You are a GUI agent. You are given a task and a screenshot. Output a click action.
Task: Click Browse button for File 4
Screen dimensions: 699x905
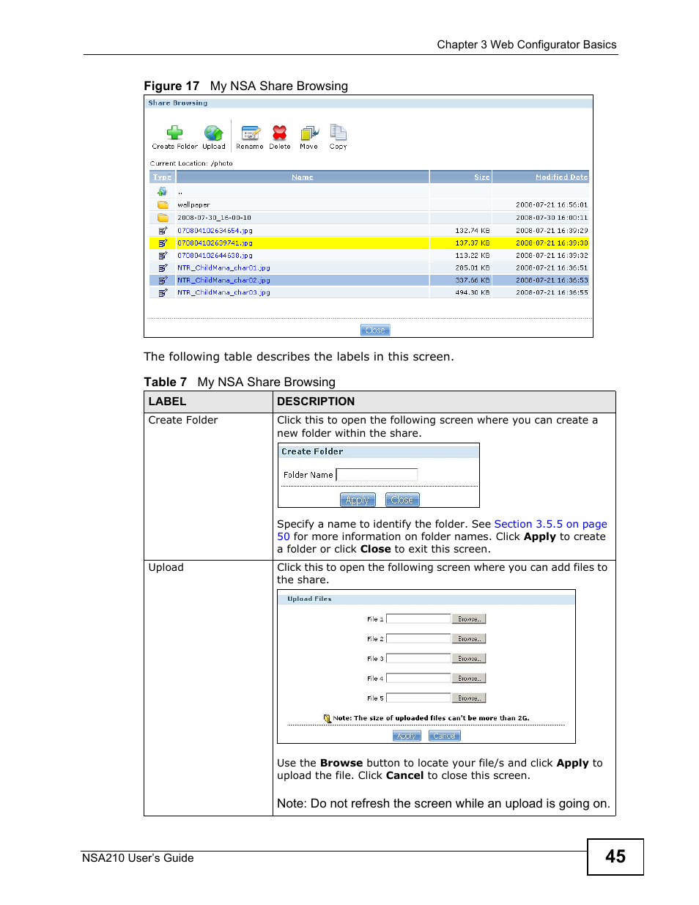click(x=469, y=679)
